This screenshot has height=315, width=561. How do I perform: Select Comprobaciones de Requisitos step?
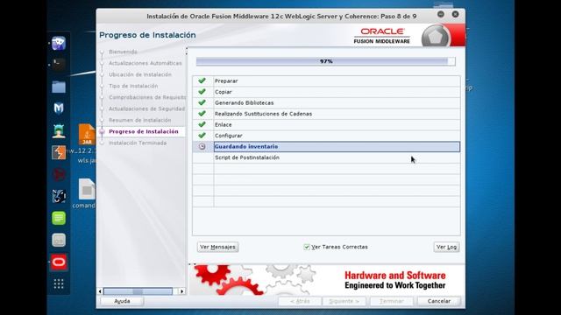coord(147,97)
